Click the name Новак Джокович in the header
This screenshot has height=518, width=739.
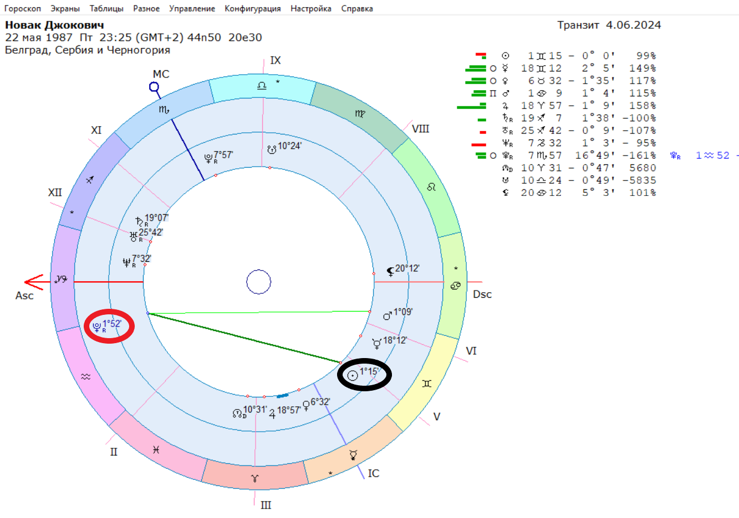click(54, 25)
